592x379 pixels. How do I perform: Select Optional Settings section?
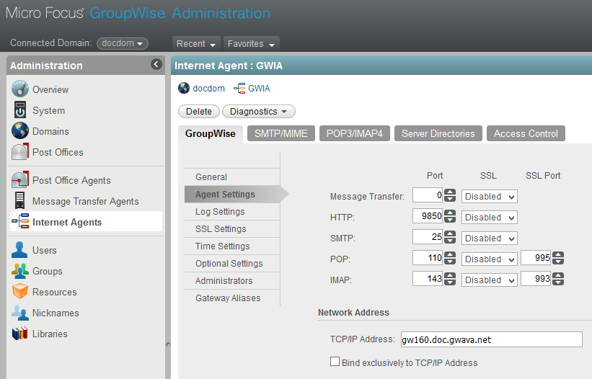(231, 263)
